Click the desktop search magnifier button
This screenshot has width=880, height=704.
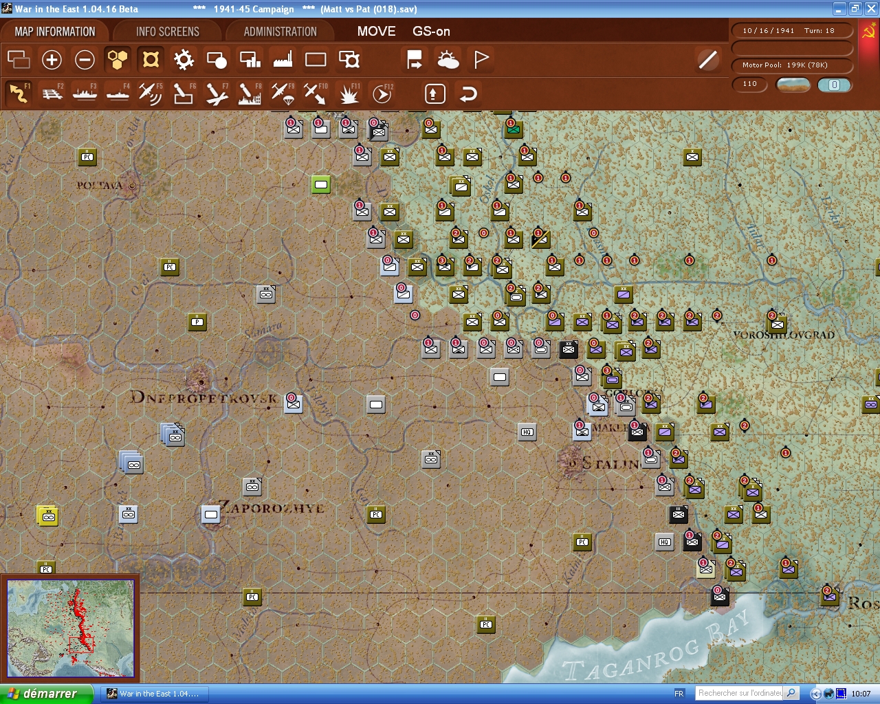tap(791, 694)
